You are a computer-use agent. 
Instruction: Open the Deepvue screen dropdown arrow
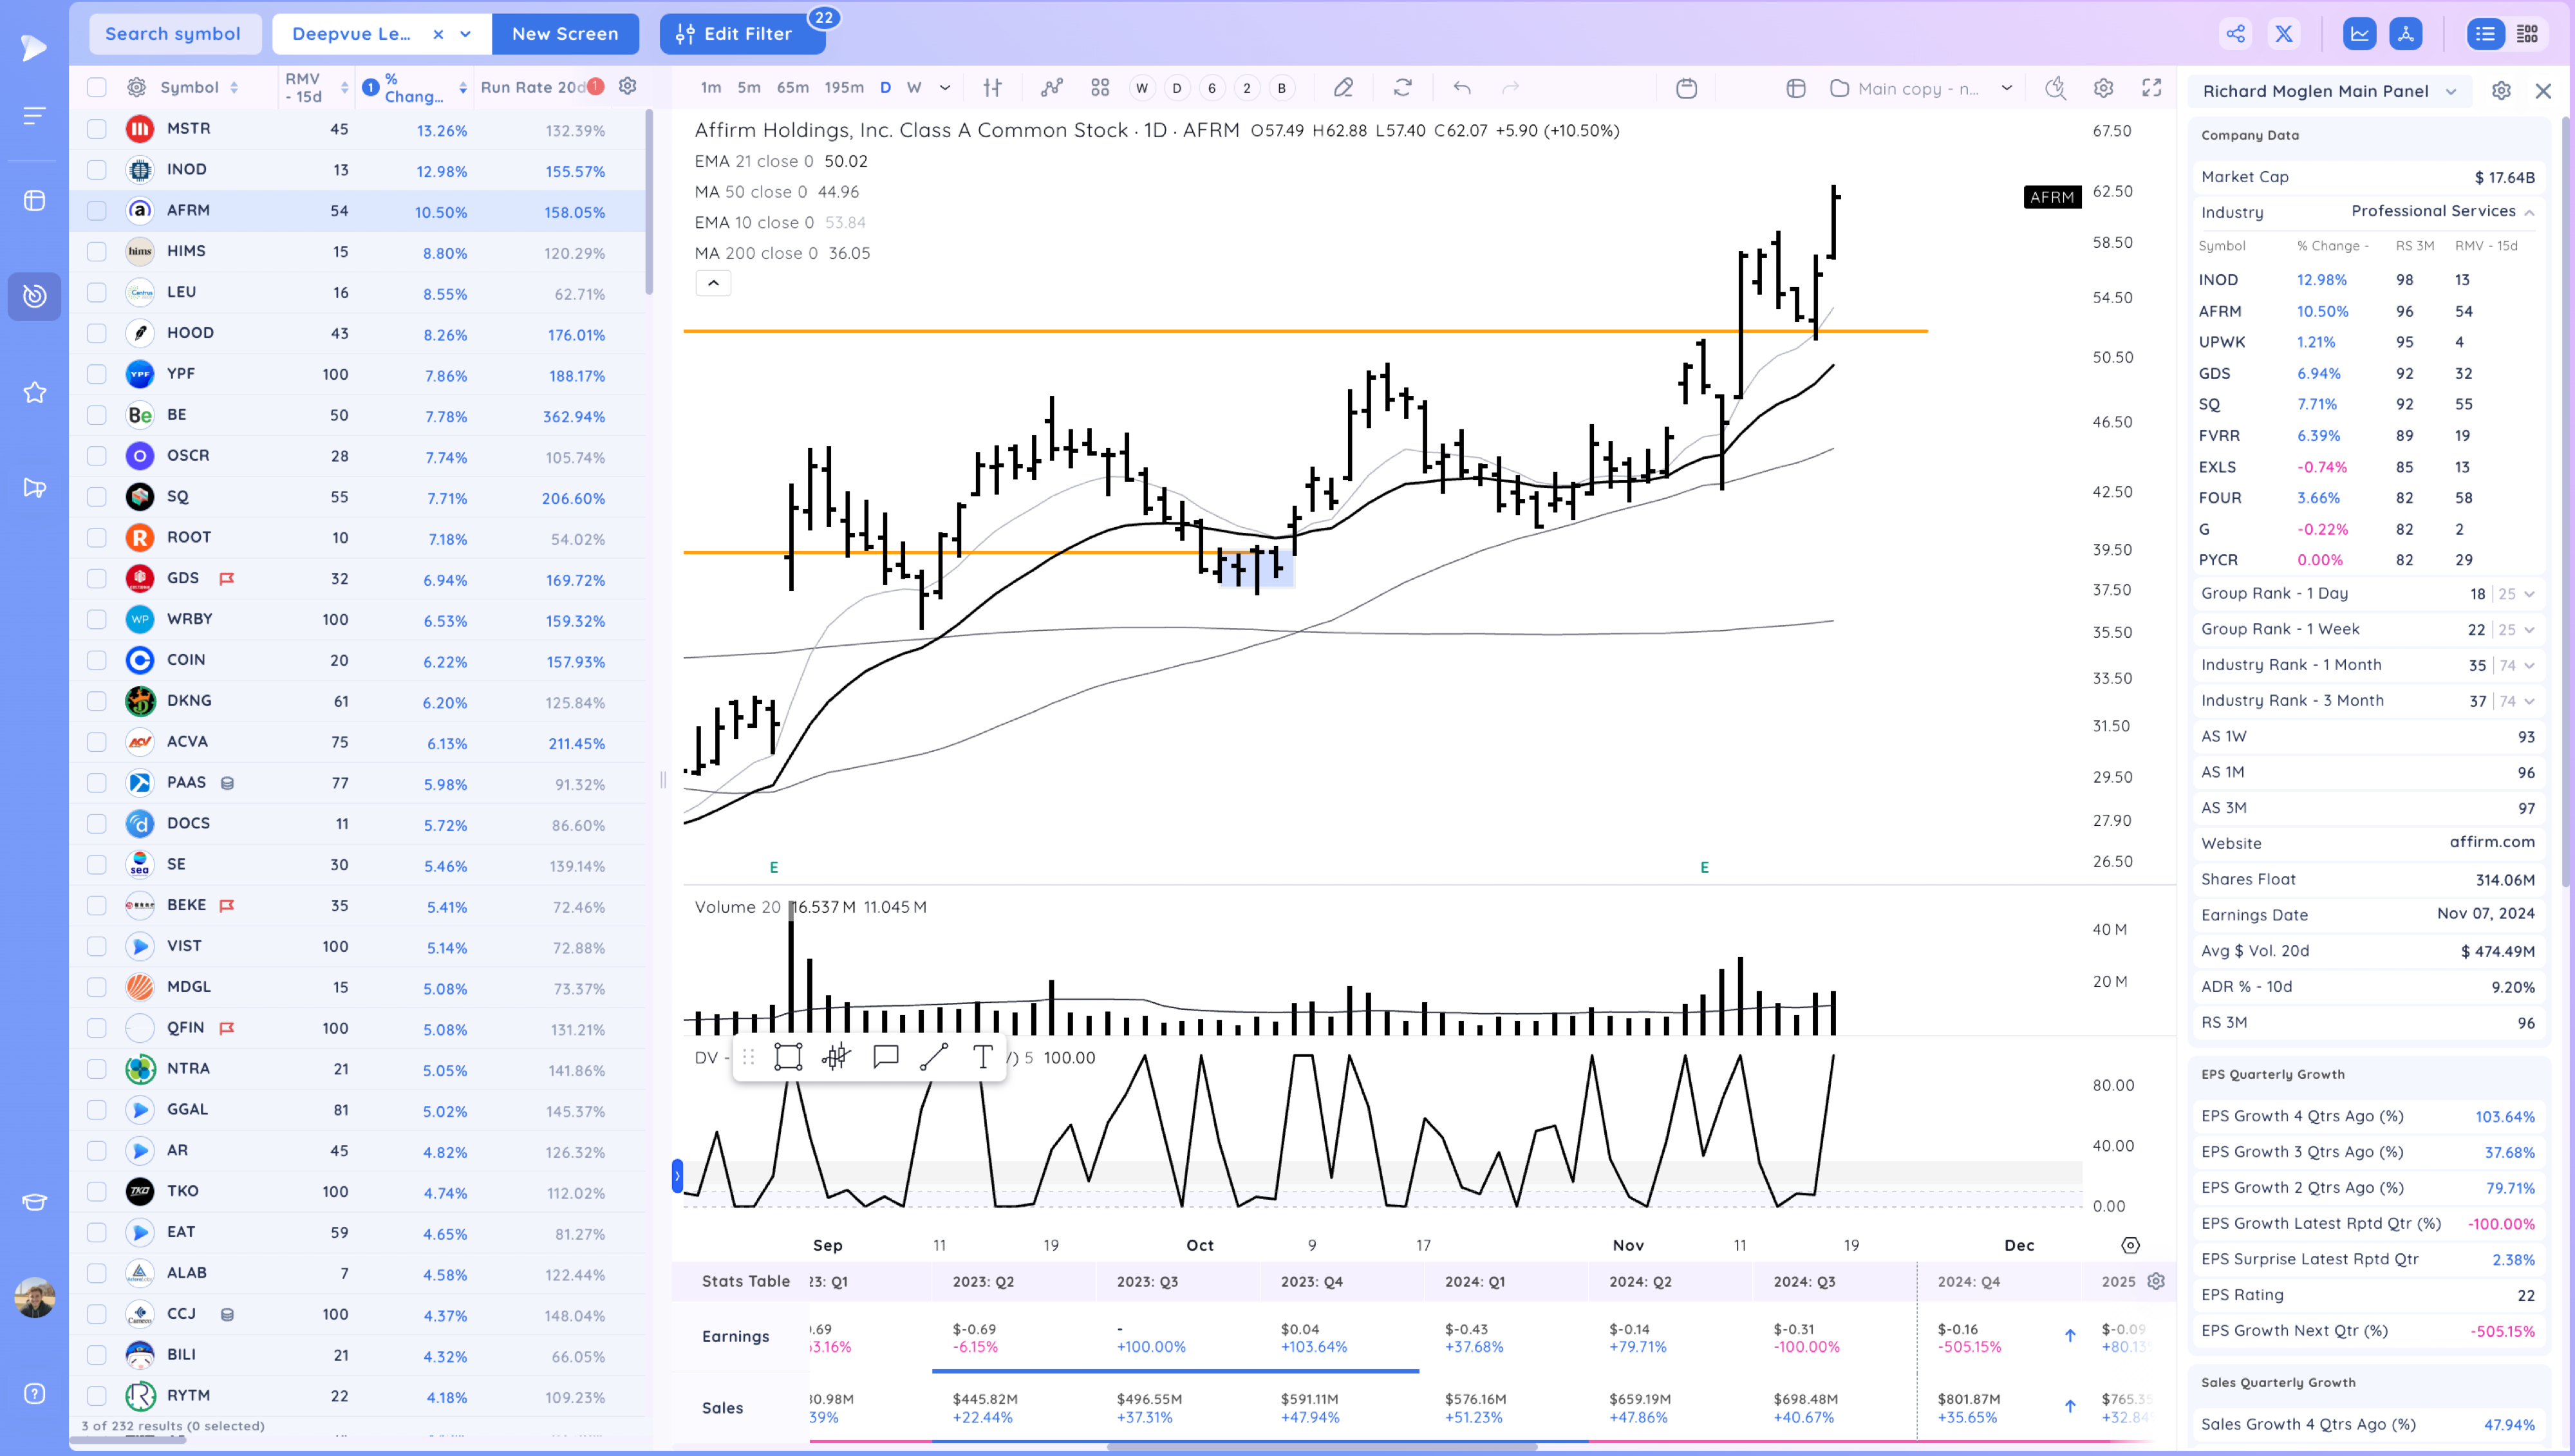pos(466,34)
